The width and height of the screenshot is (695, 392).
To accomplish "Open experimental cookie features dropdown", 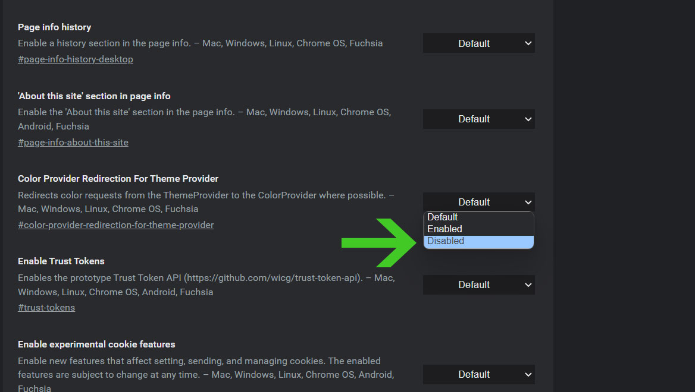I will pyautogui.click(x=478, y=374).
